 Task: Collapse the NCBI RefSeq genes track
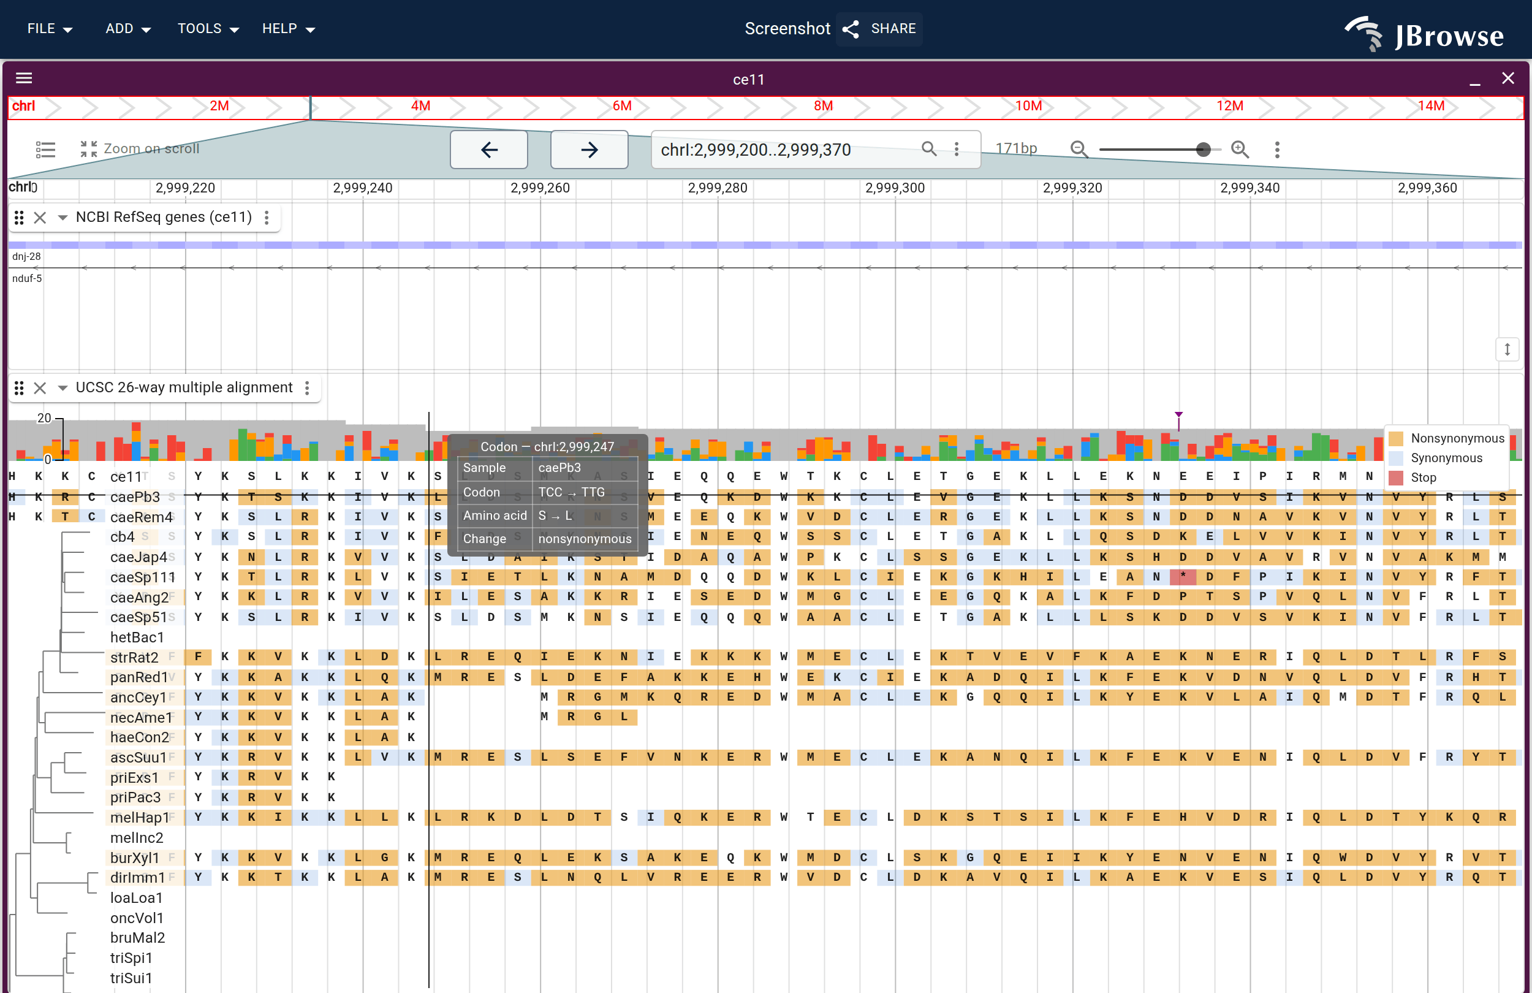pyautogui.click(x=63, y=218)
